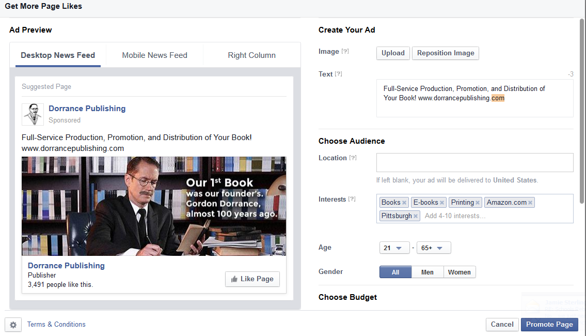The image size is (586, 336).
Task: Switch to Mobile News Feed tab
Action: (x=155, y=55)
